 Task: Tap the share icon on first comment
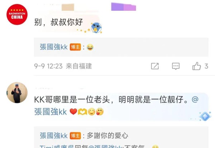pos(155,66)
